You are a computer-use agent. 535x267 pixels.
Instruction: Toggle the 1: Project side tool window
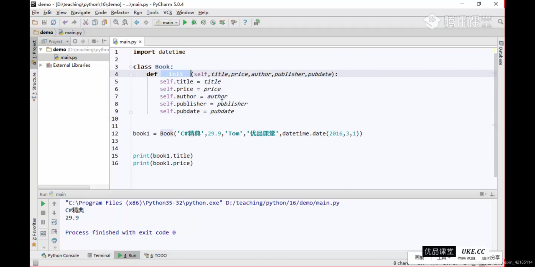(34, 53)
